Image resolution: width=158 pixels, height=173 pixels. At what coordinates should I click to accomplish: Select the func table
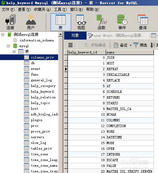click(x=35, y=74)
